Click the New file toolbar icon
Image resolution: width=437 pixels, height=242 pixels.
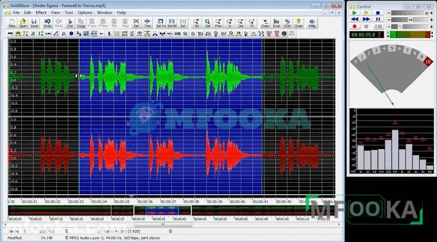coord(12,22)
